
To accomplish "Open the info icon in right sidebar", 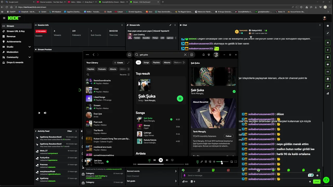I will (328, 26).
